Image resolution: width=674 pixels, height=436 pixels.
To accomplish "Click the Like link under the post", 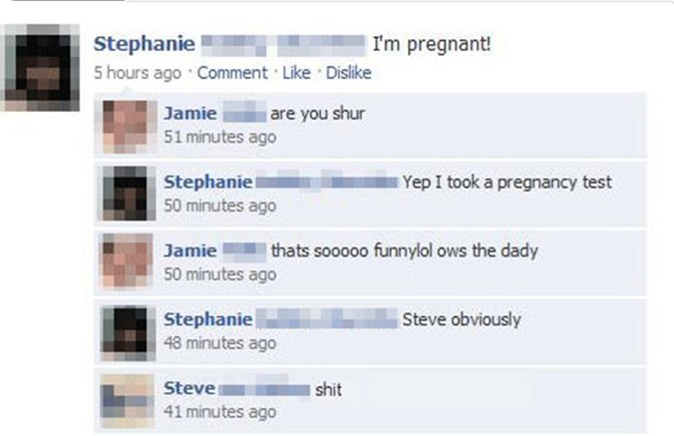I will [x=296, y=73].
